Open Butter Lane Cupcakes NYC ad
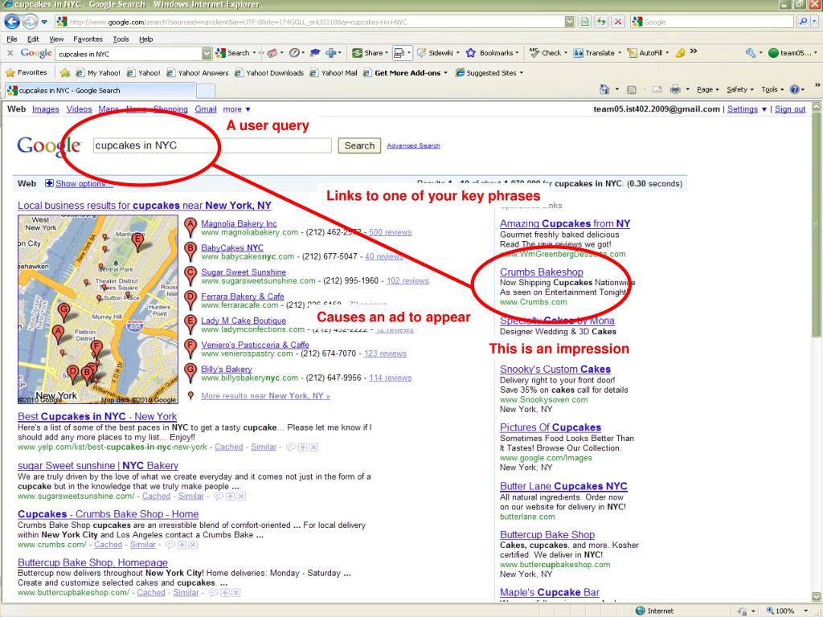The height and width of the screenshot is (617, 823). tap(563, 486)
